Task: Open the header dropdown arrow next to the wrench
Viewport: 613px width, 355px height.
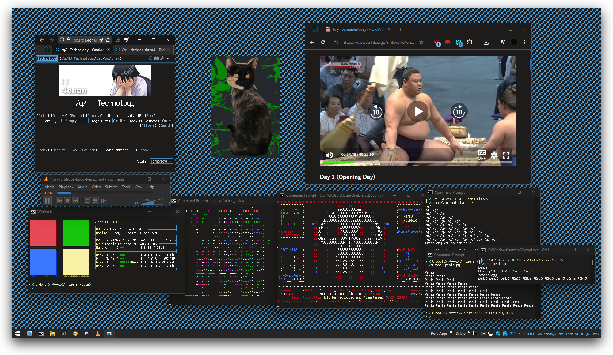Action: [168, 58]
